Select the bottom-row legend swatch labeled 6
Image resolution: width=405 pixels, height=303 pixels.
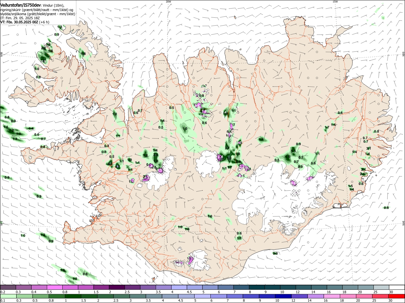(218, 296)
